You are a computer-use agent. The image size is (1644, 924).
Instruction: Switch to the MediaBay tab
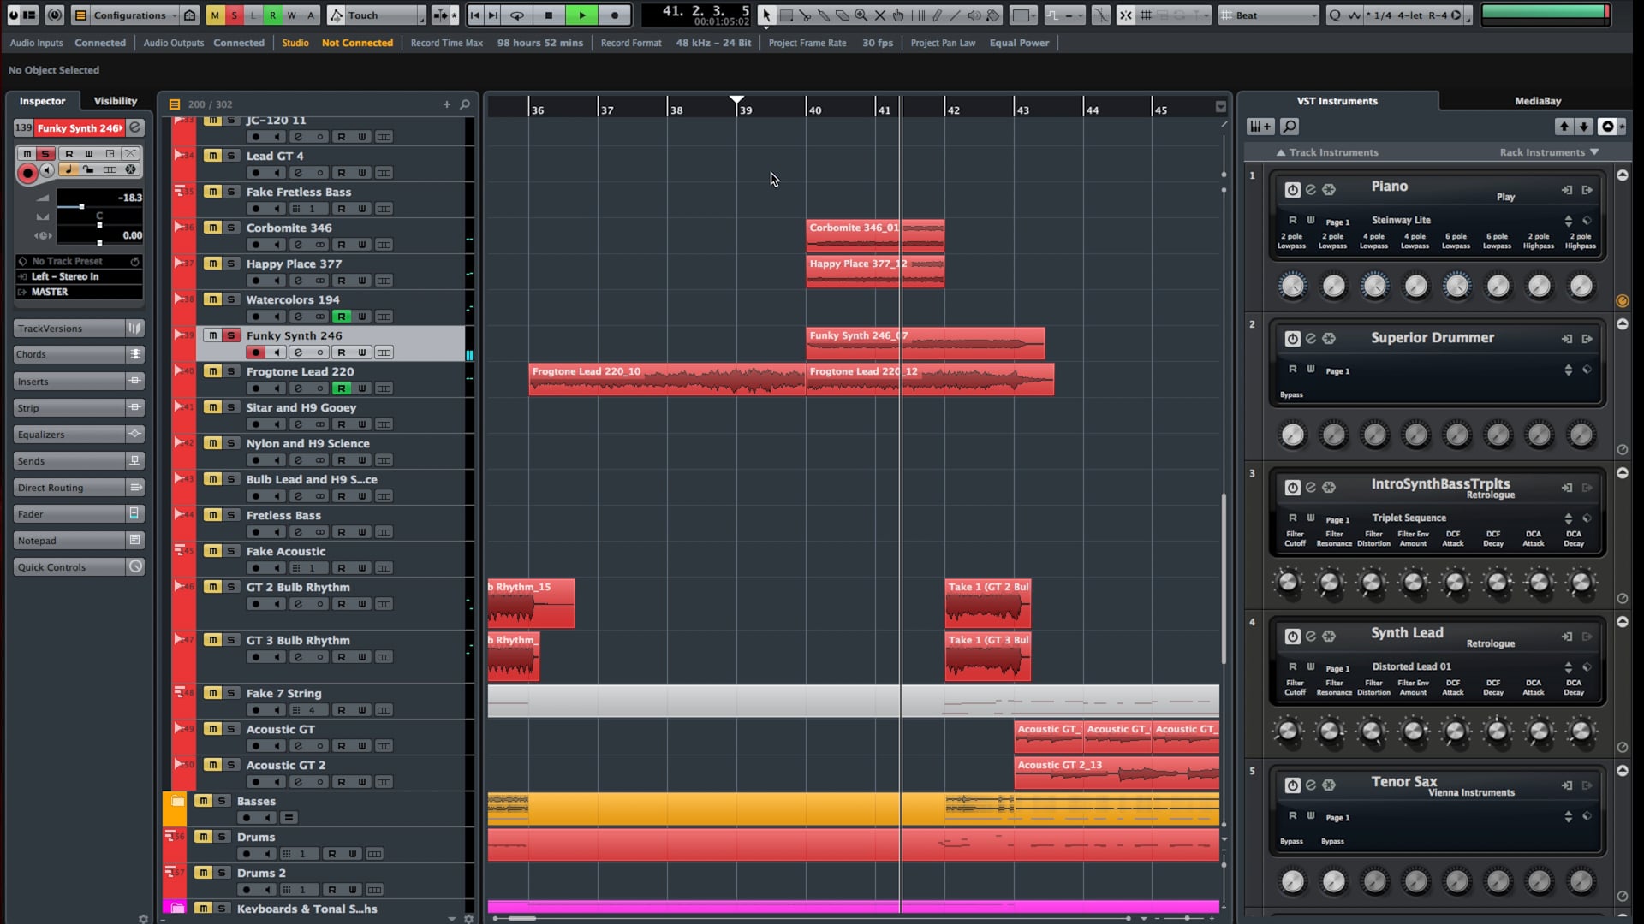[1538, 101]
